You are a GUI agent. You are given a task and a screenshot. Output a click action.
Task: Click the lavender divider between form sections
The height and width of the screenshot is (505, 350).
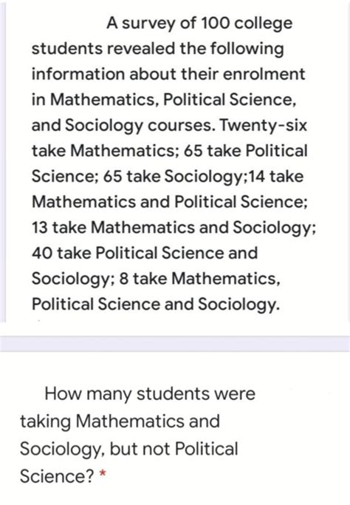175,343
